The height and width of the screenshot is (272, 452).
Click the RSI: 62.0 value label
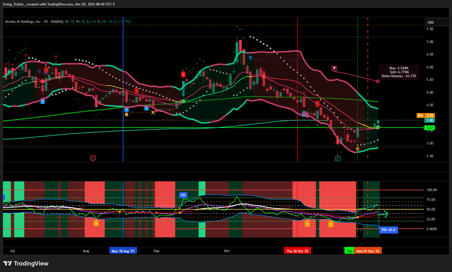389,229
